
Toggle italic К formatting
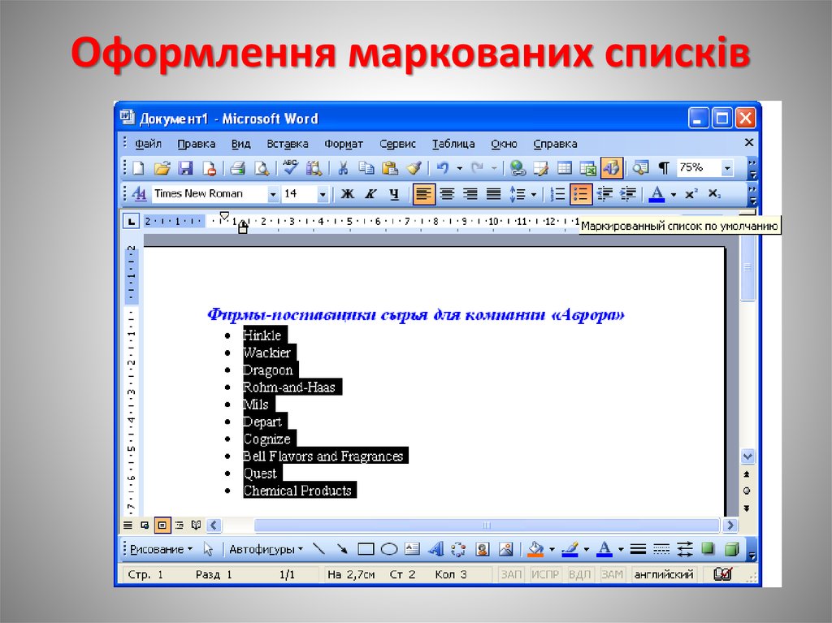[x=370, y=194]
